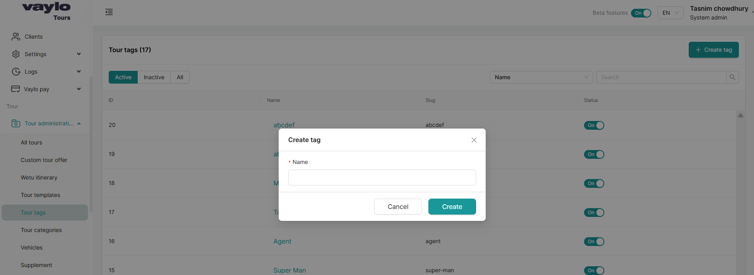Close the Create tag dialog
The width and height of the screenshot is (754, 275).
click(474, 140)
